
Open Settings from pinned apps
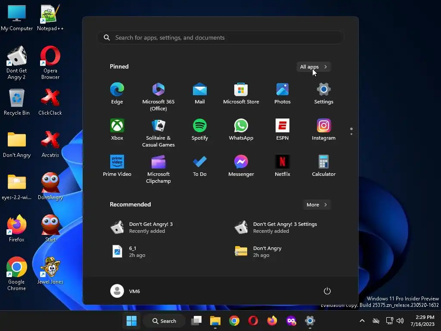point(324,94)
